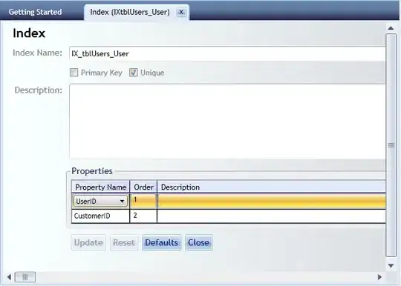Screen dimensions: 401x286
Task: Click the Index Name input field
Action: tap(227, 53)
